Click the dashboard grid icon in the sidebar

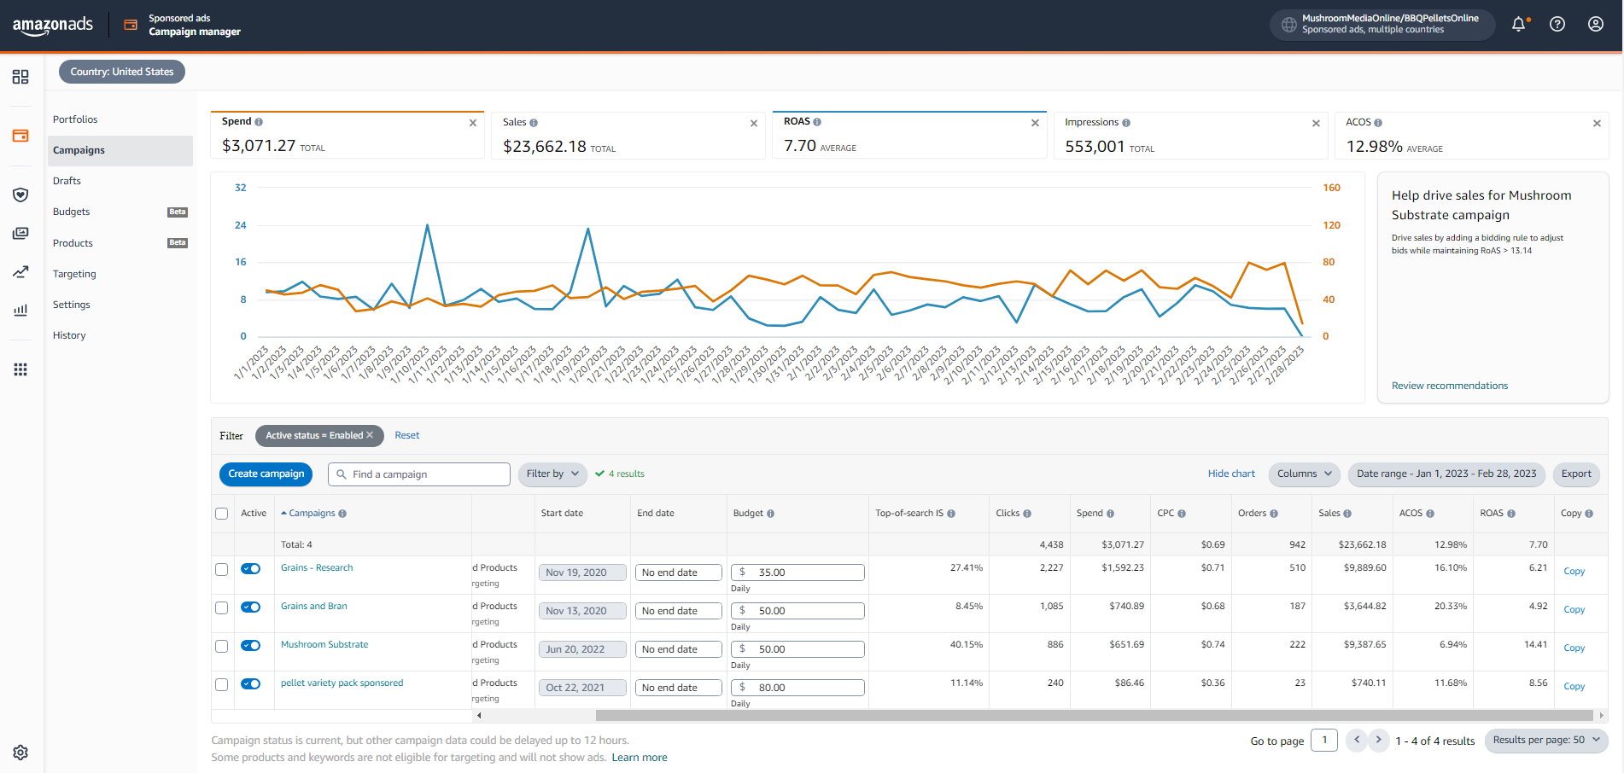click(20, 77)
